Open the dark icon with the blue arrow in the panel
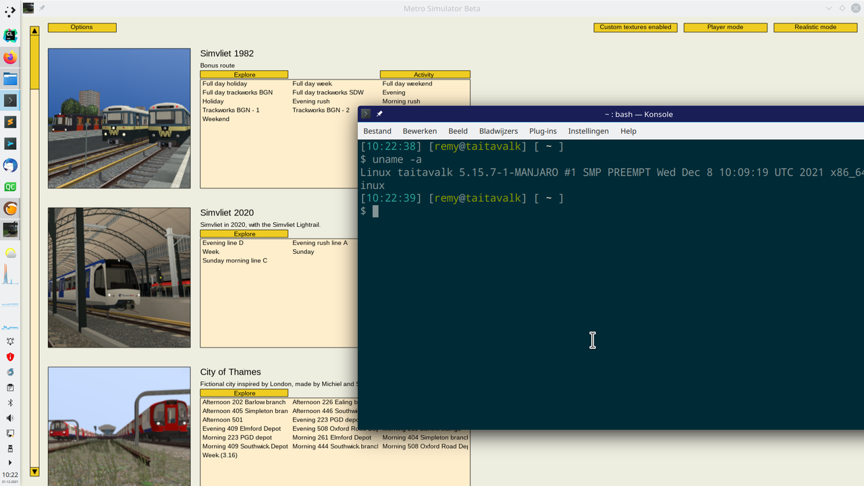Viewport: 864px width, 486px height. 10,144
